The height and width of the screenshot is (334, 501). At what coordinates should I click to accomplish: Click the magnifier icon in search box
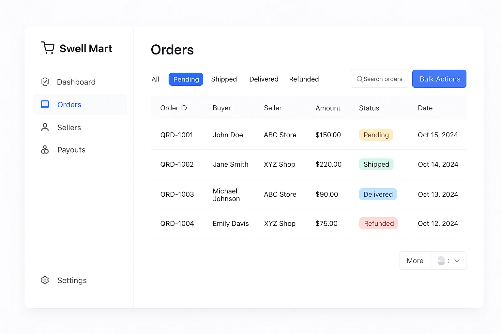click(359, 79)
